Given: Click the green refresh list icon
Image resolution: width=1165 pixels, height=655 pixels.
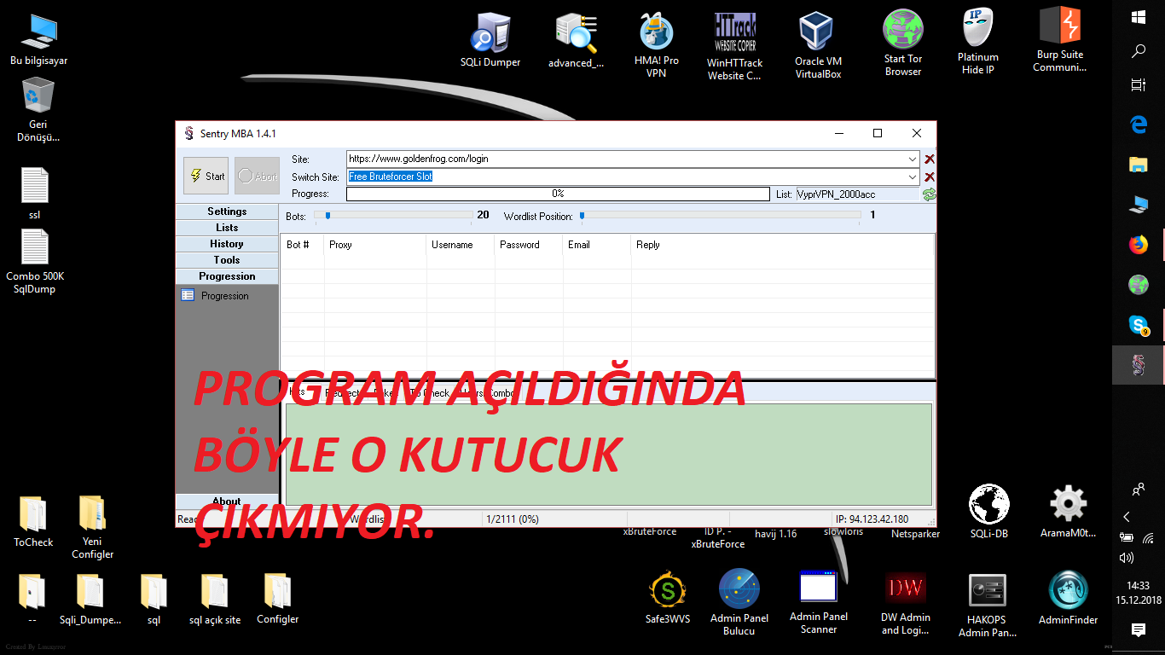Looking at the screenshot, I should 929,194.
